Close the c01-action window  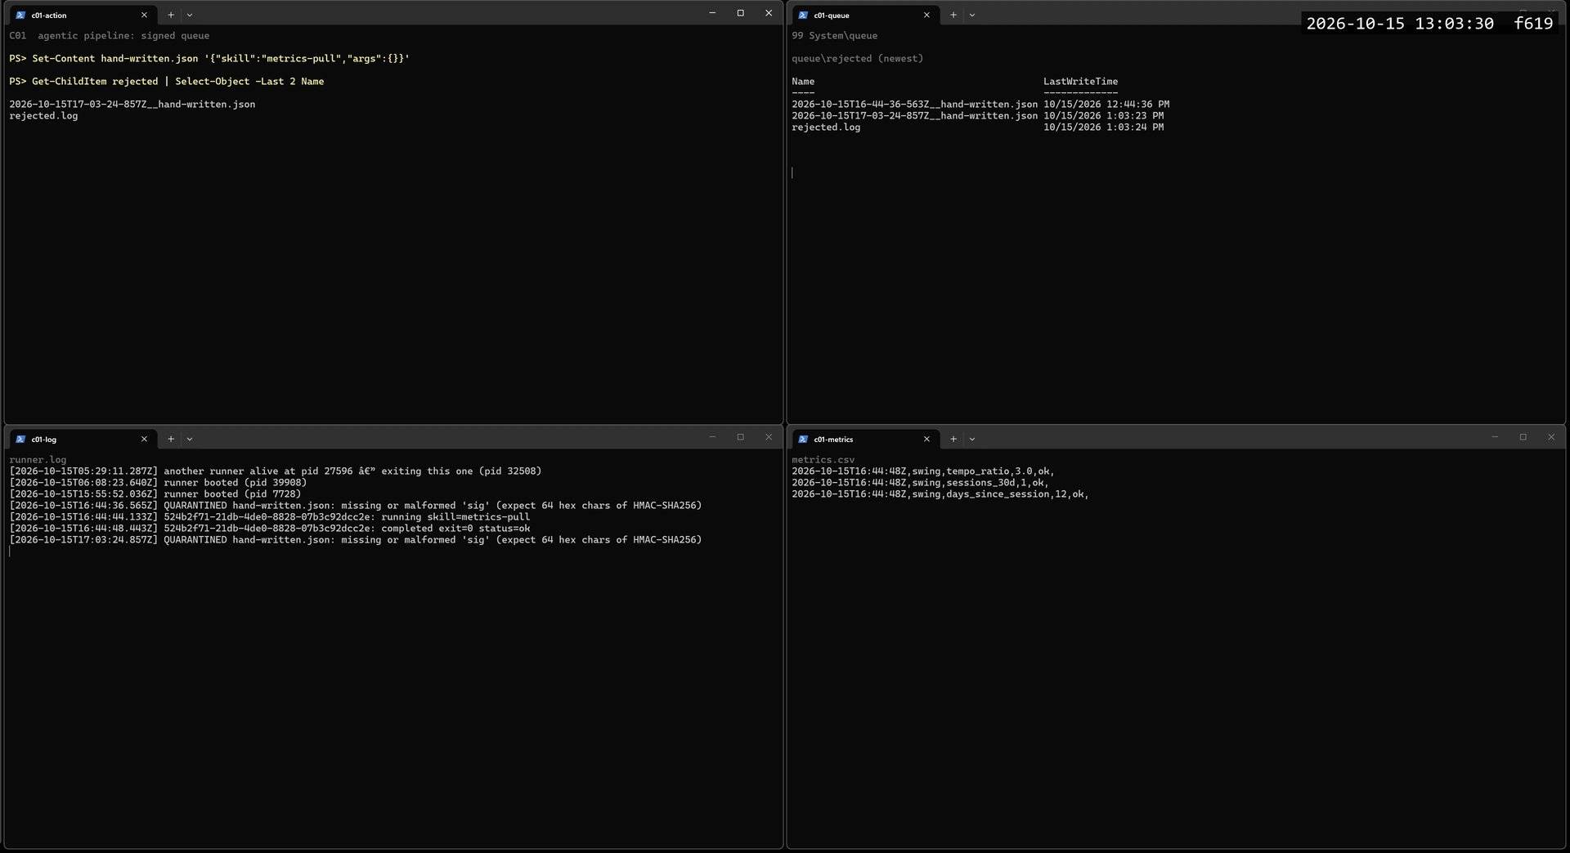(x=769, y=13)
